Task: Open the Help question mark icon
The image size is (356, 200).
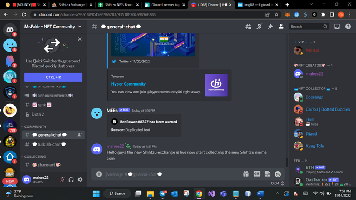Action: [x=348, y=27]
